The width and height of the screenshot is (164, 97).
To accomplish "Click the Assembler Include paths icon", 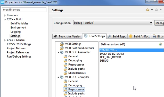I will 65,69.
